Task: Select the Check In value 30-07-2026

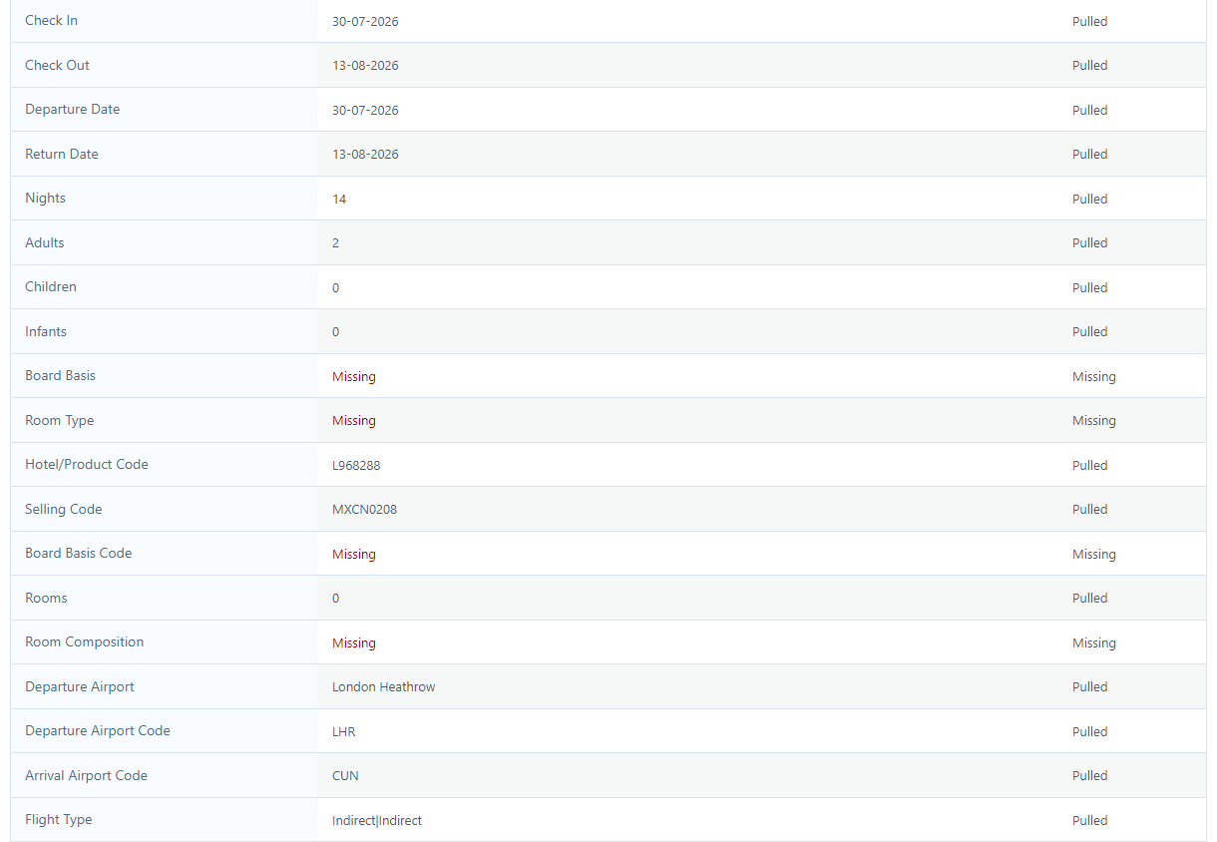Action: tap(365, 22)
